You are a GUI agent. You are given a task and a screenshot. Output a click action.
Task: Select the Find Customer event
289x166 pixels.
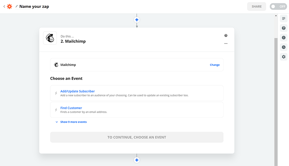[x=71, y=108]
